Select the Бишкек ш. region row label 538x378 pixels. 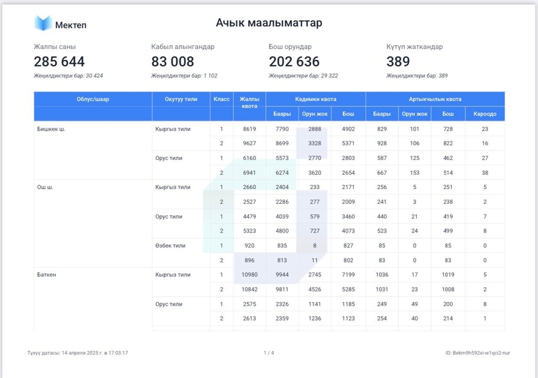pos(51,128)
